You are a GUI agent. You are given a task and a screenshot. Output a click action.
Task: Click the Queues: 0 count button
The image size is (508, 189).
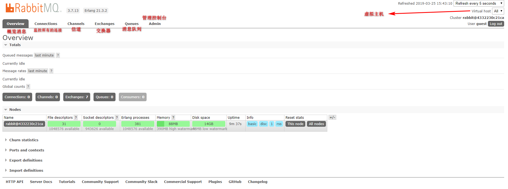(105, 97)
